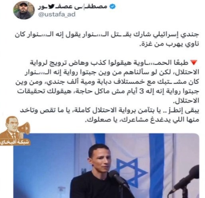The width and height of the screenshot is (205, 198).
Task: Select the first line starting with جندي إسرائيلي
Action: coord(107,35)
